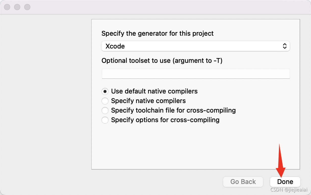Enable Specify options for cross-compiling radio

click(x=105, y=120)
